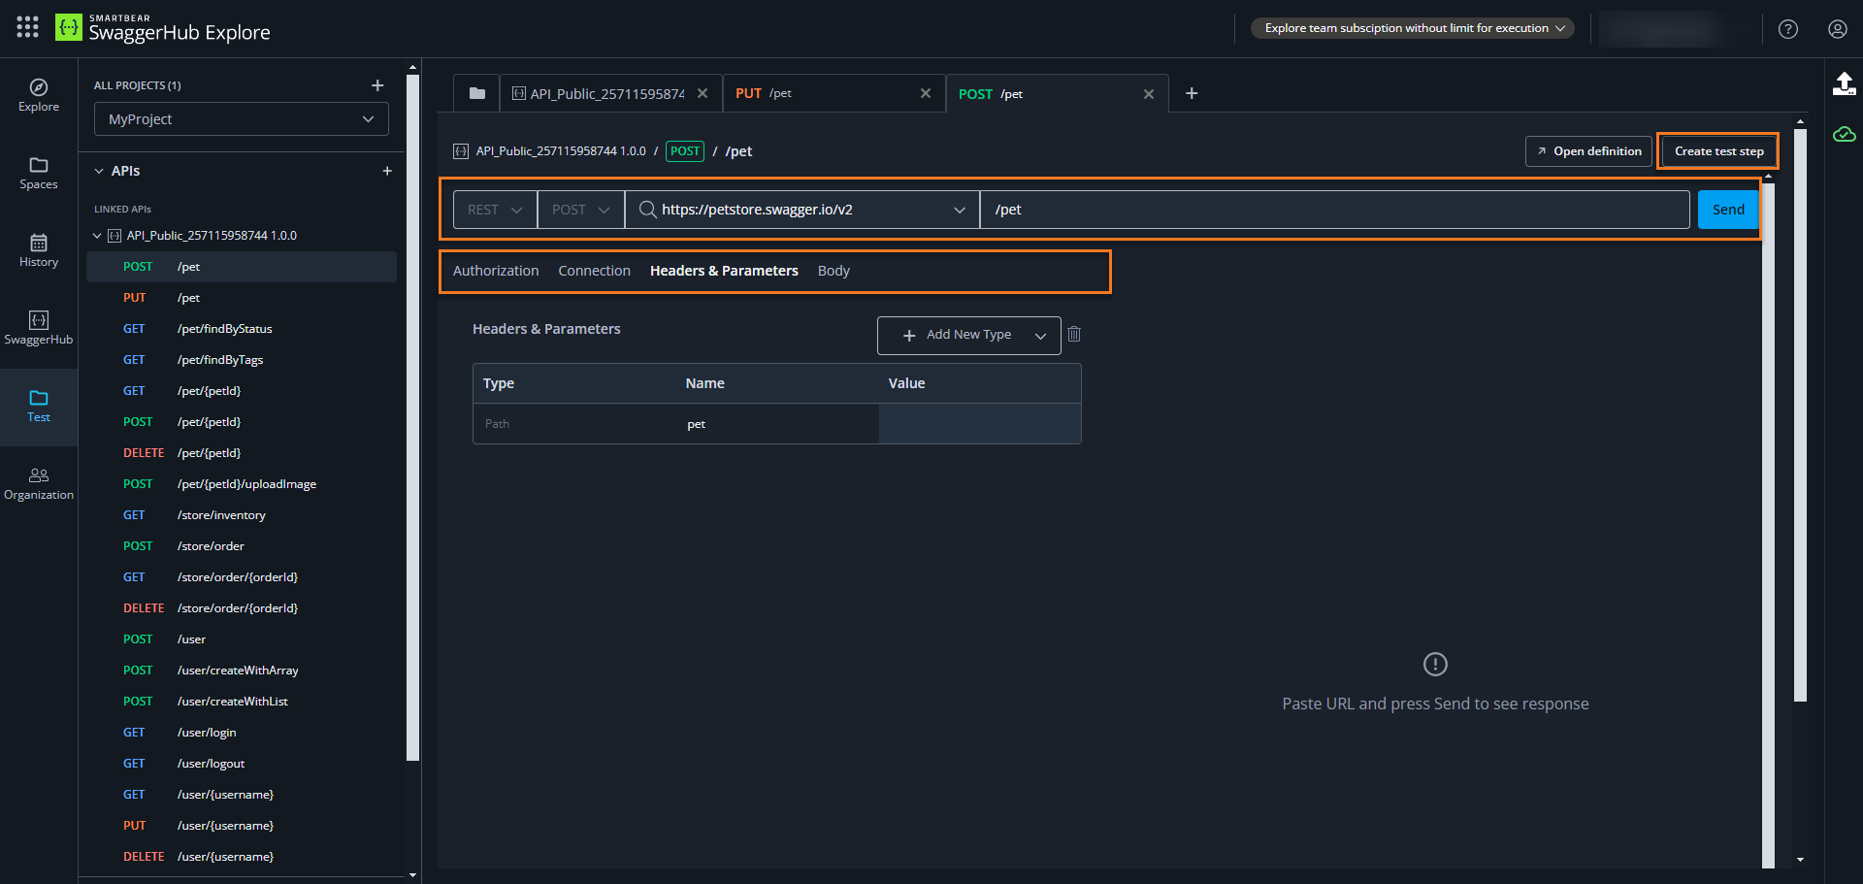Collapse the APIs section
This screenshot has height=884, width=1863.
(x=99, y=171)
